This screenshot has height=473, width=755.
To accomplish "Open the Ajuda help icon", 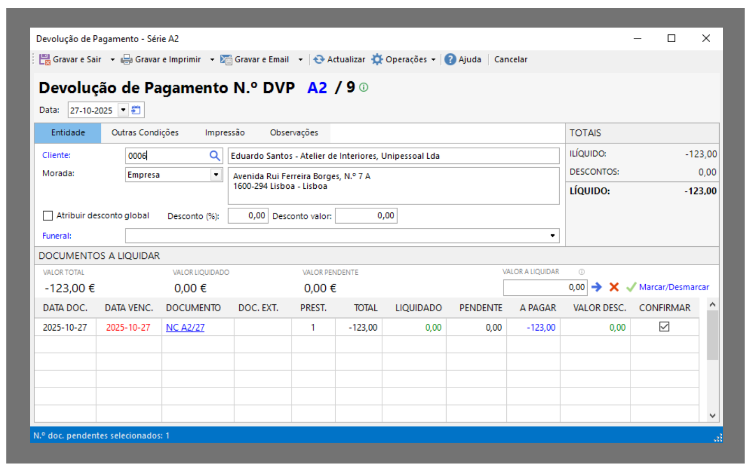I will click(450, 60).
